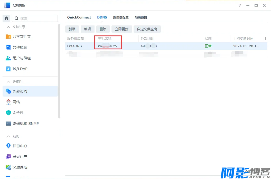Open 安全性 shield icon

pyautogui.click(x=8, y=113)
